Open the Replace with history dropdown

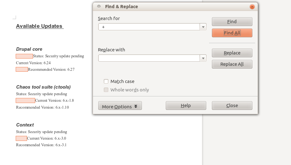coord(203,58)
